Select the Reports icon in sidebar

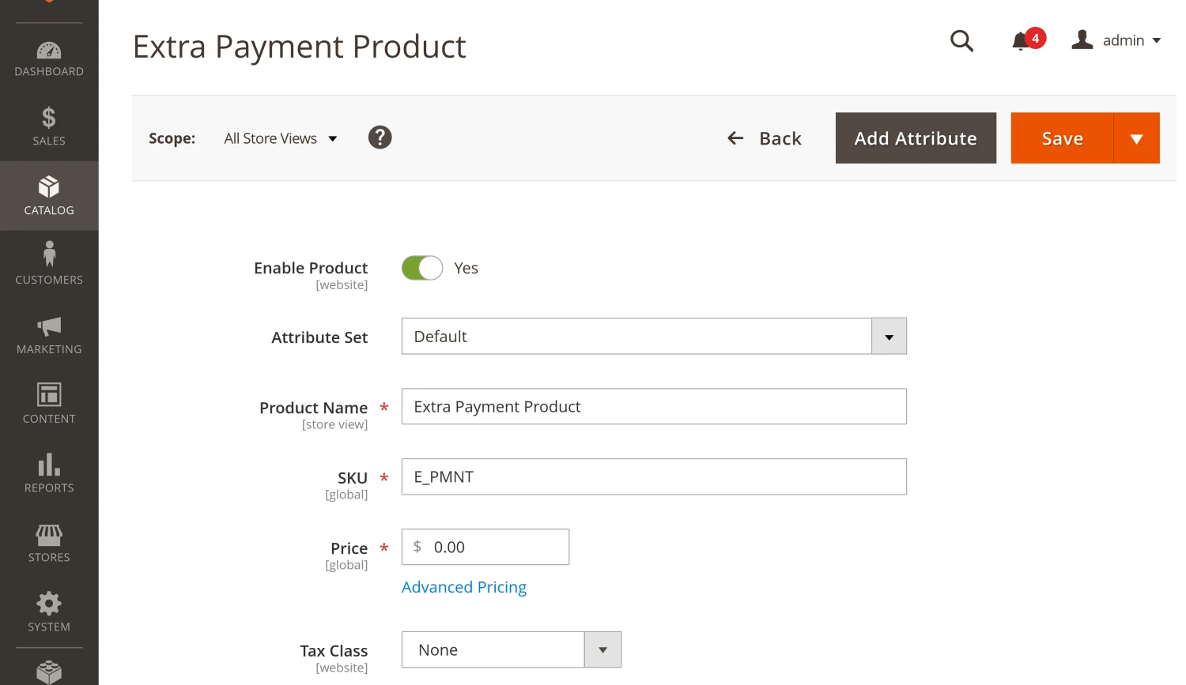click(x=48, y=465)
